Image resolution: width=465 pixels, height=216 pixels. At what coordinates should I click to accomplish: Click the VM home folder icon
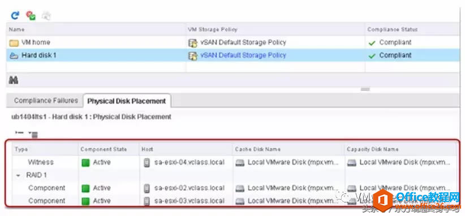coord(14,43)
